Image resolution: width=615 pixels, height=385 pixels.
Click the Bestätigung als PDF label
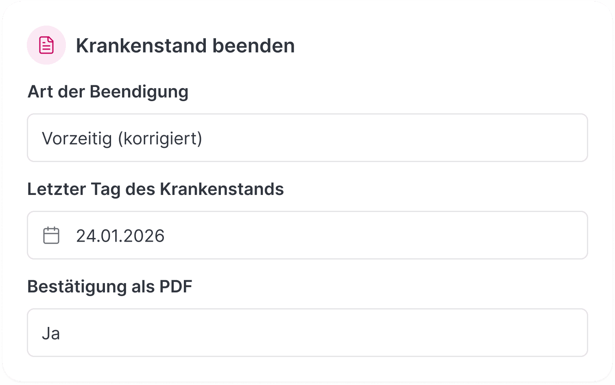click(110, 286)
